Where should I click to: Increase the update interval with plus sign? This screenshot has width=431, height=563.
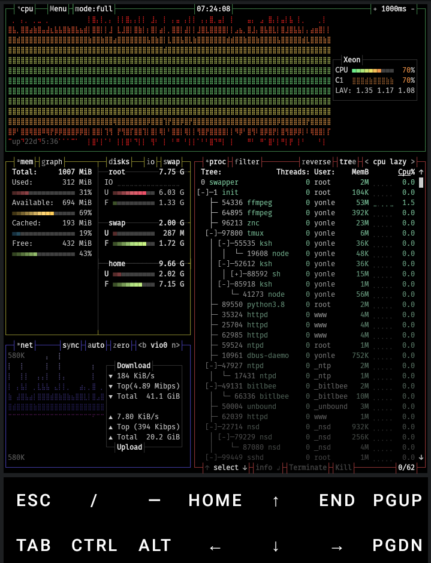(375, 8)
